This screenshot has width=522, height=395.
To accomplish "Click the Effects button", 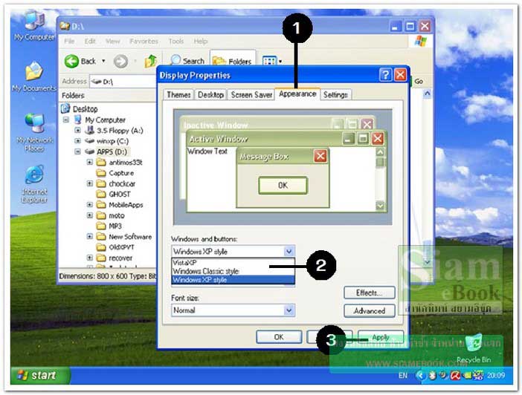I will coord(370,293).
